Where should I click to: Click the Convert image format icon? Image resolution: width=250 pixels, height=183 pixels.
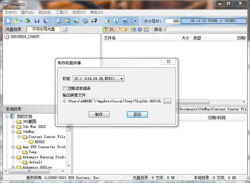coord(67,21)
